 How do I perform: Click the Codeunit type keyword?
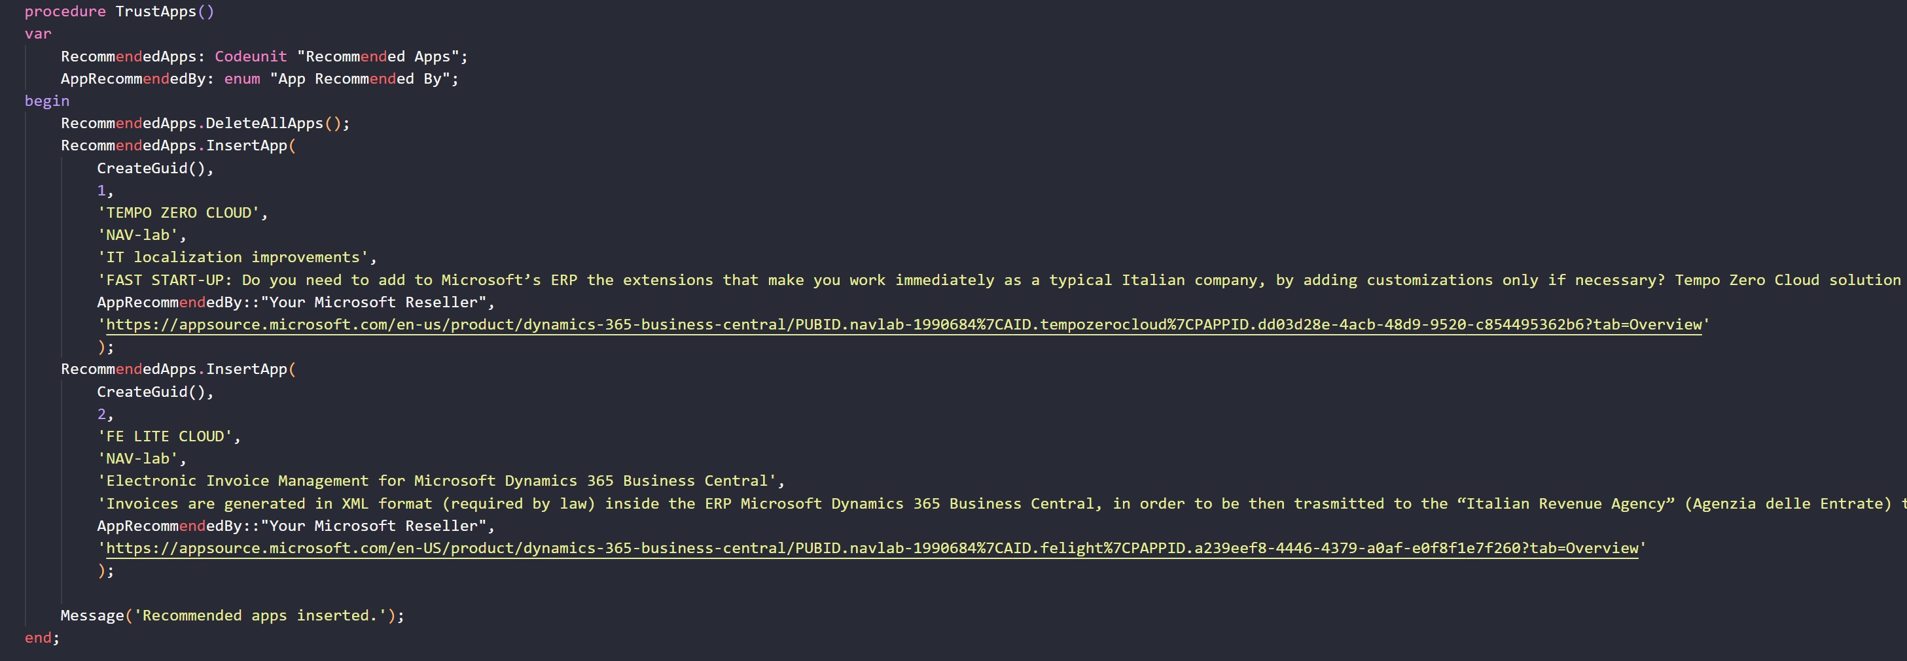pyautogui.click(x=250, y=57)
